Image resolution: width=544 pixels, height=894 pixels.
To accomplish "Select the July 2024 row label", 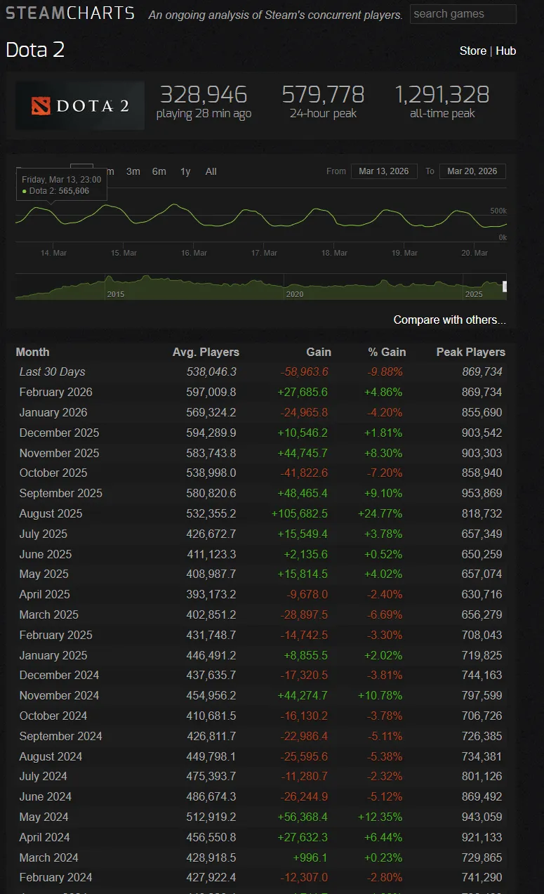I will pyautogui.click(x=44, y=776).
